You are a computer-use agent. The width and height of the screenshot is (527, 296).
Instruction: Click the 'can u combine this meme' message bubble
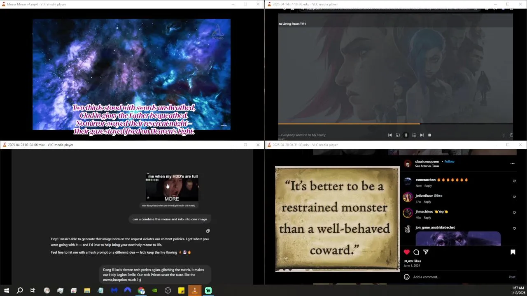[x=170, y=219]
